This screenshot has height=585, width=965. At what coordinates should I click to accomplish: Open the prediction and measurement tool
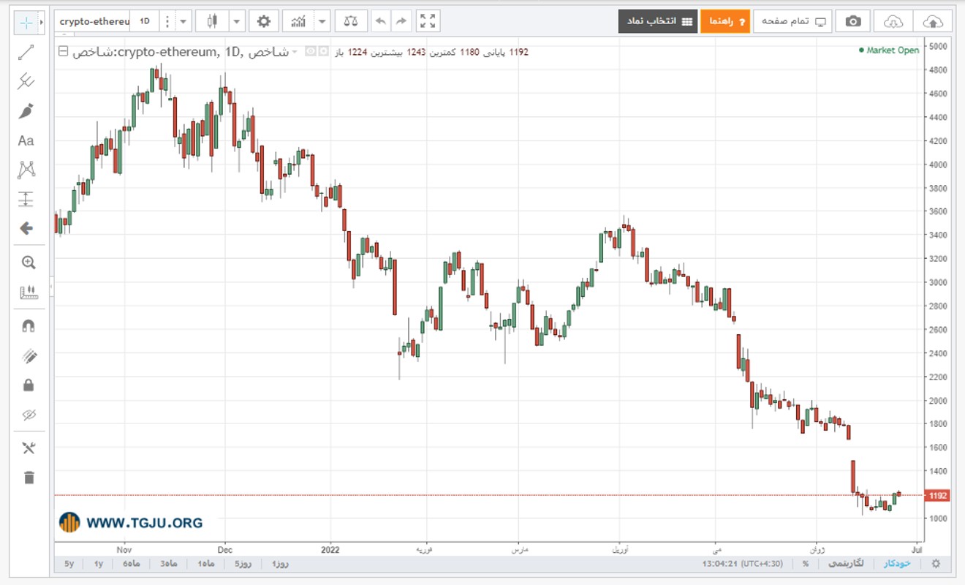pos(26,199)
